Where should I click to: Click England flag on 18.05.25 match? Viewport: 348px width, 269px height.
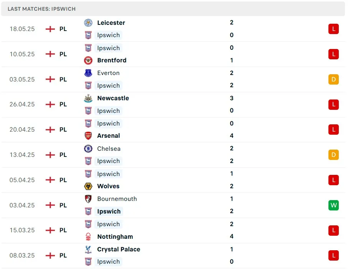(x=50, y=29)
